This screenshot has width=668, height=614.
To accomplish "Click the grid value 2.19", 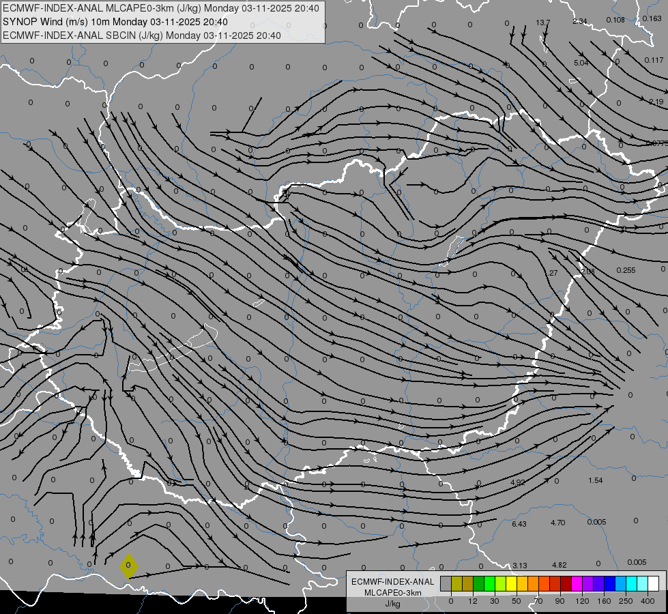I will point(656,102).
